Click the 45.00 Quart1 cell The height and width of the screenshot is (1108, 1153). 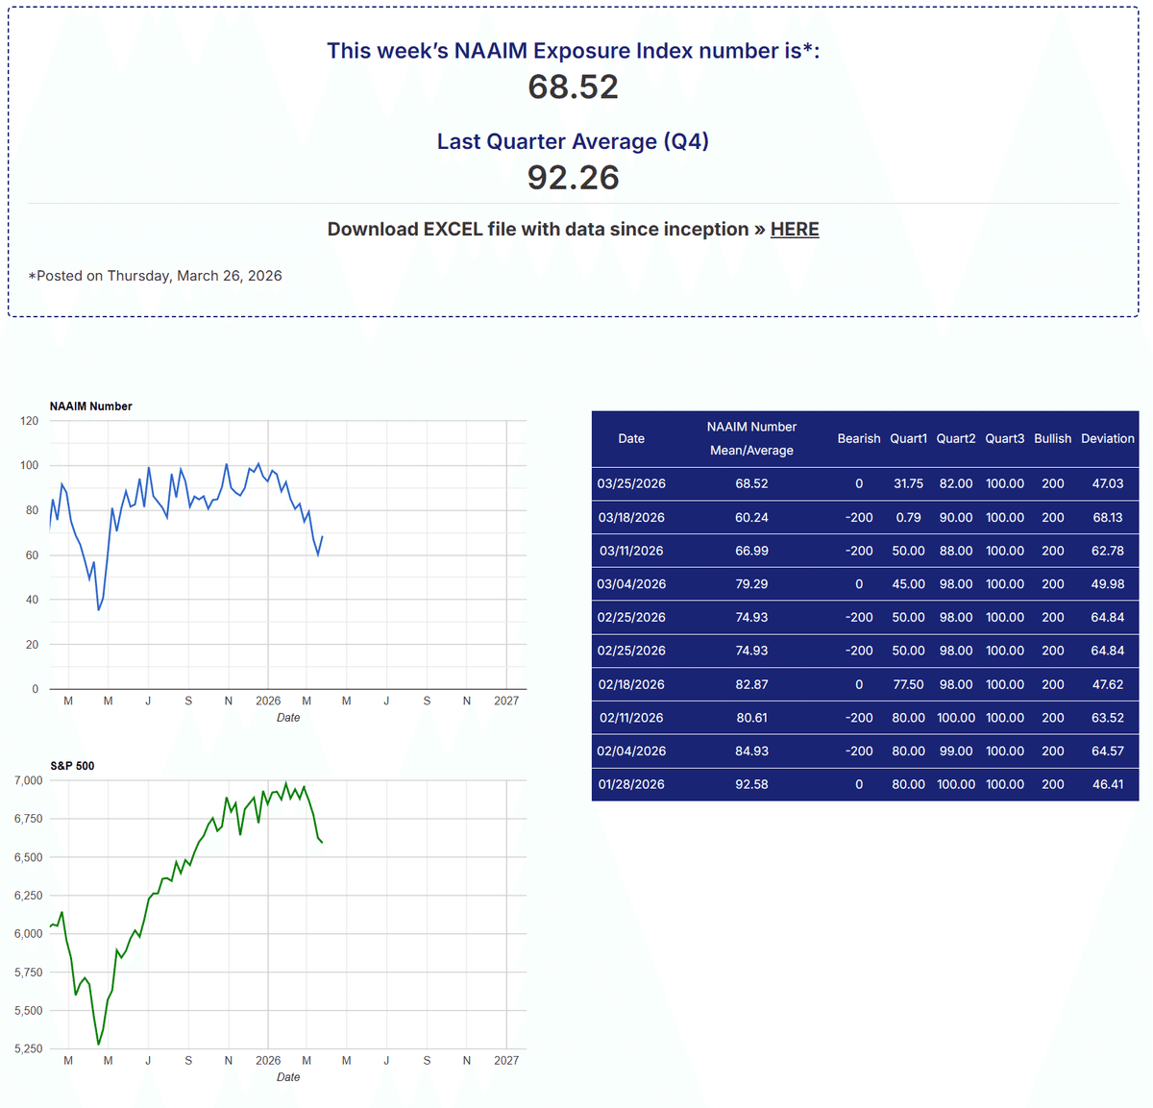909,584
